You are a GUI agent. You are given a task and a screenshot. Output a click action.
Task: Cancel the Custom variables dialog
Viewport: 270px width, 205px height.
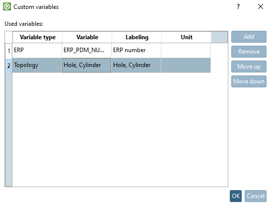pyautogui.click(x=256, y=196)
